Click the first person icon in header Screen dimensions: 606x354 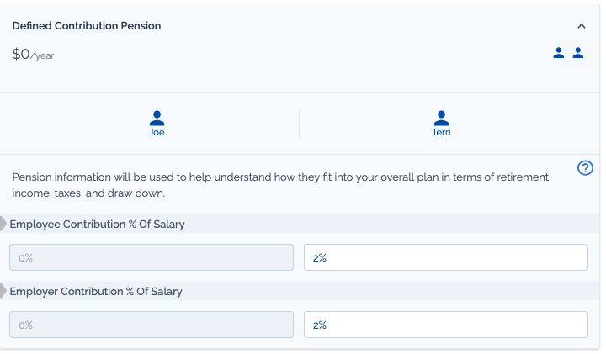(x=559, y=53)
